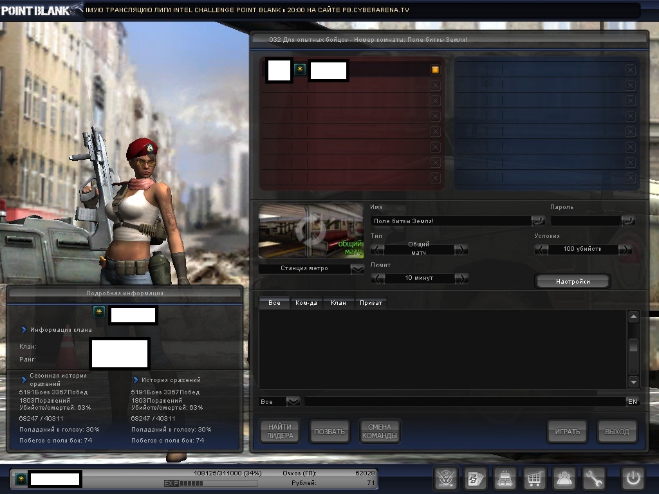This screenshot has height=494, width=659.
Task: Close the first blue team slot
Action: coord(630,69)
